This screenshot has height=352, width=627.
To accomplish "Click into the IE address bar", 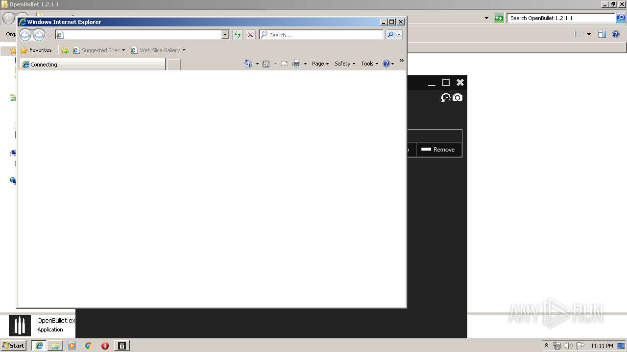I will coord(142,35).
